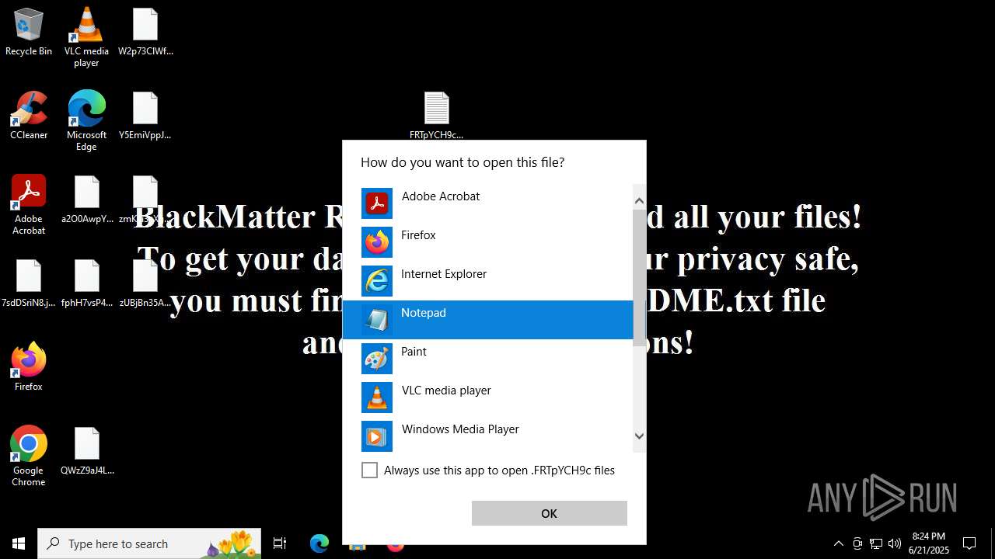Viewport: 995px width, 559px height.
Task: Open Task View from the taskbar
Action: coord(280,543)
